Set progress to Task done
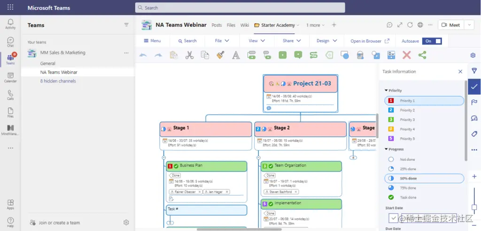The height and width of the screenshot is (231, 481). 424,197
